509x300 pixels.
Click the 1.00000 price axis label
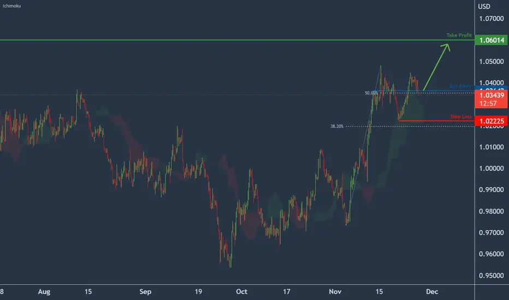point(492,169)
